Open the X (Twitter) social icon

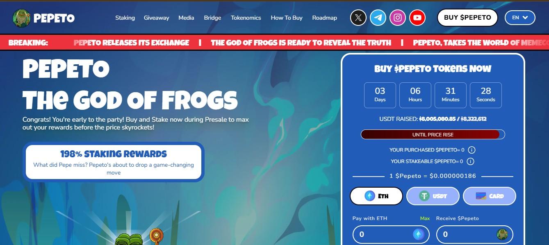pos(358,18)
